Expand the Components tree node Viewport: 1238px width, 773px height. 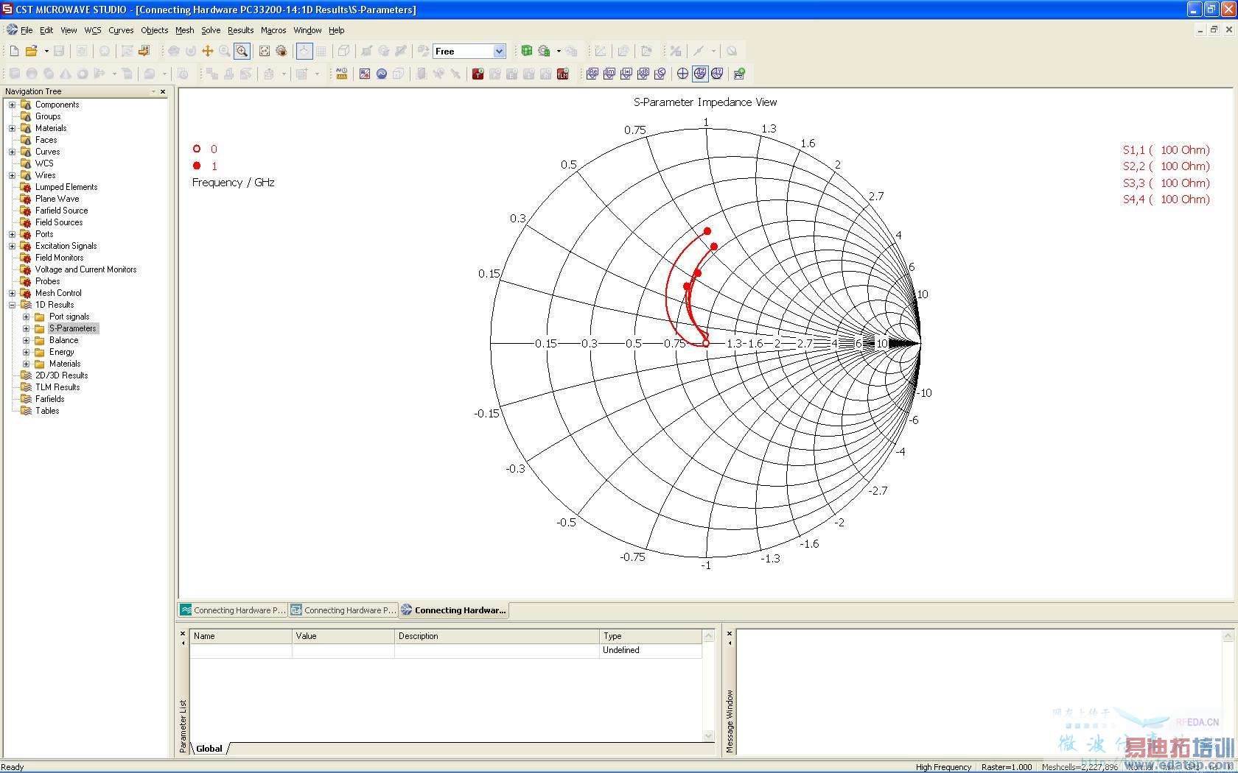(x=12, y=105)
